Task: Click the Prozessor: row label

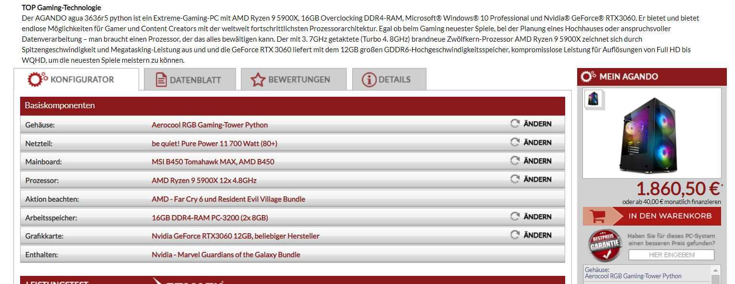Action: [42, 181]
